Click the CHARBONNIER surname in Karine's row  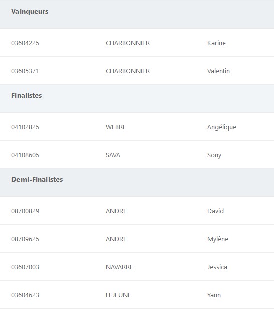128,43
